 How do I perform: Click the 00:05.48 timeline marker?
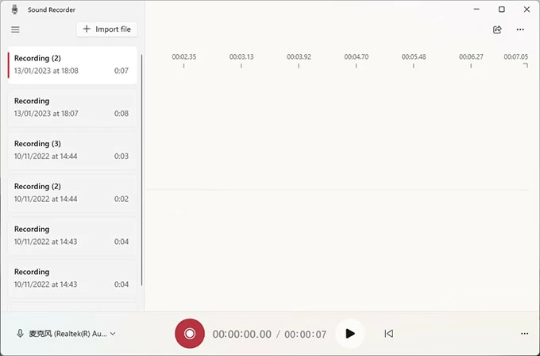coord(414,57)
